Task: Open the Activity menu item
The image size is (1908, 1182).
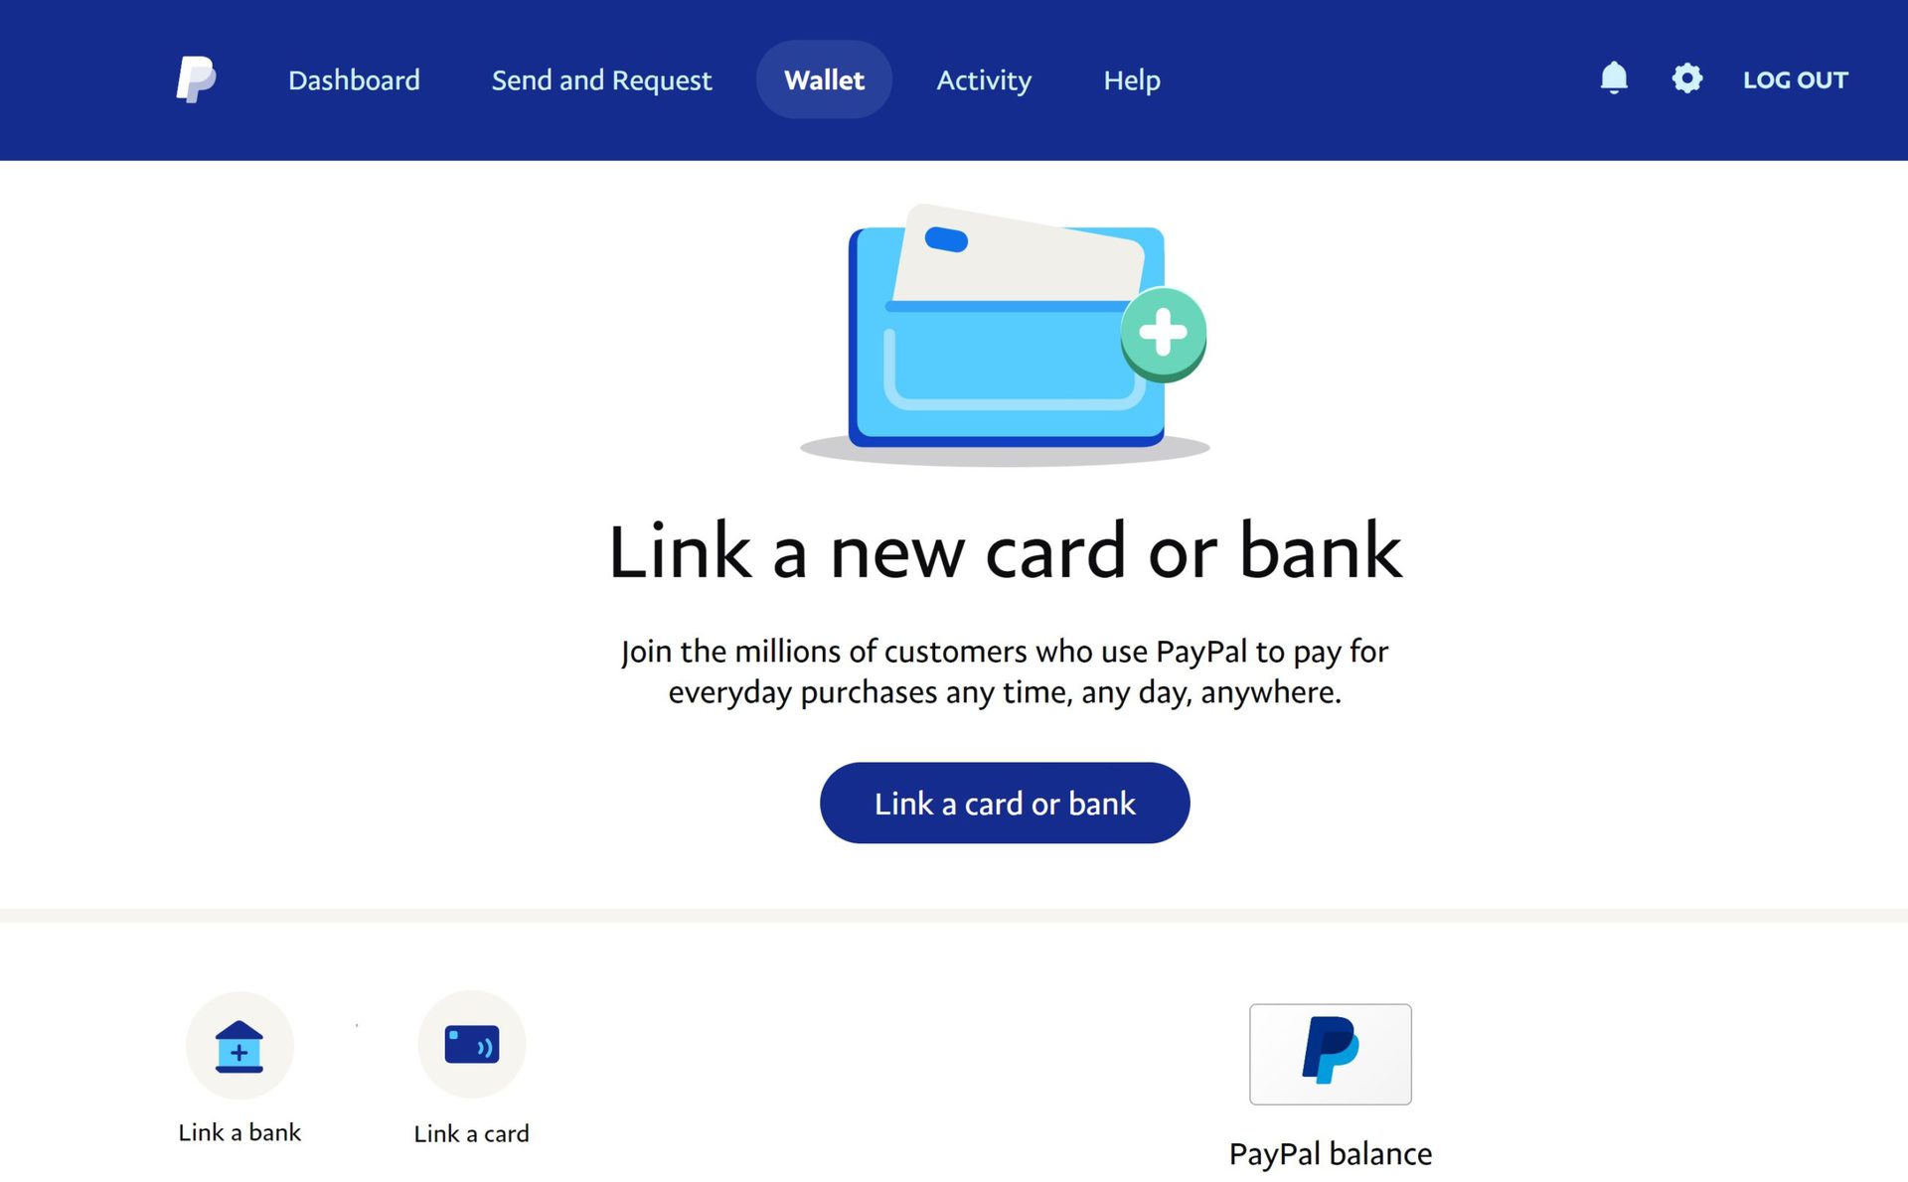Action: tap(983, 79)
